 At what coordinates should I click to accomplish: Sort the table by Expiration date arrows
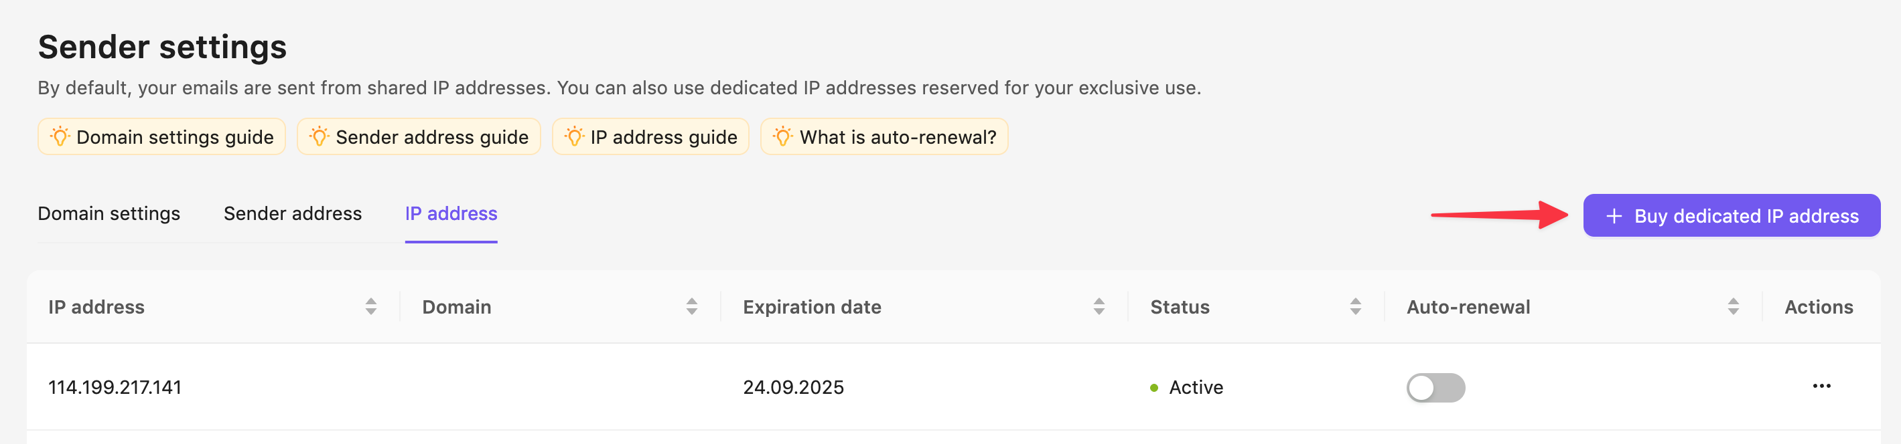tap(1099, 307)
